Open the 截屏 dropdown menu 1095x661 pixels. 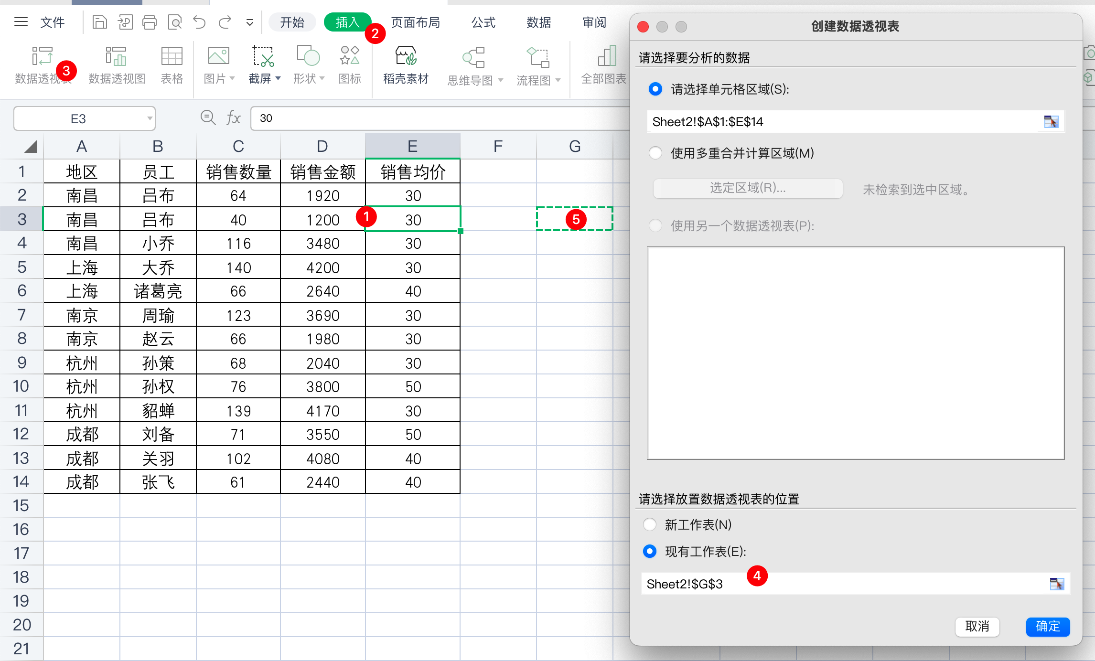click(x=278, y=78)
